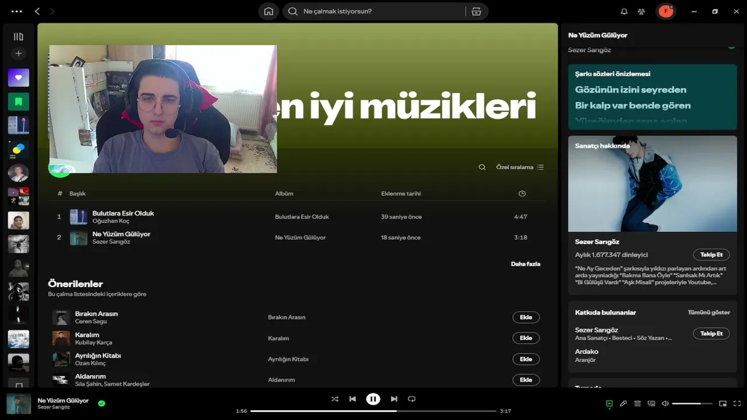The height and width of the screenshot is (420, 747).
Task: Add 'Bırakın Arasın' with Ekle button
Action: coord(526,317)
